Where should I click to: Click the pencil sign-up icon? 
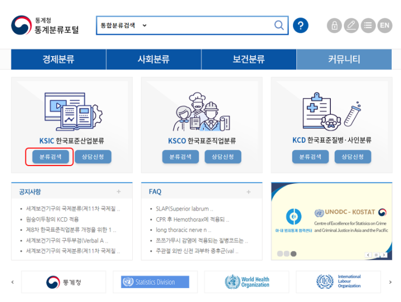(351, 25)
